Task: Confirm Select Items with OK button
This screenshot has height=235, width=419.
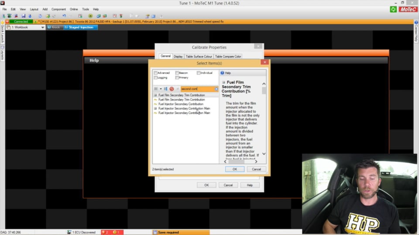Action: click(235, 169)
